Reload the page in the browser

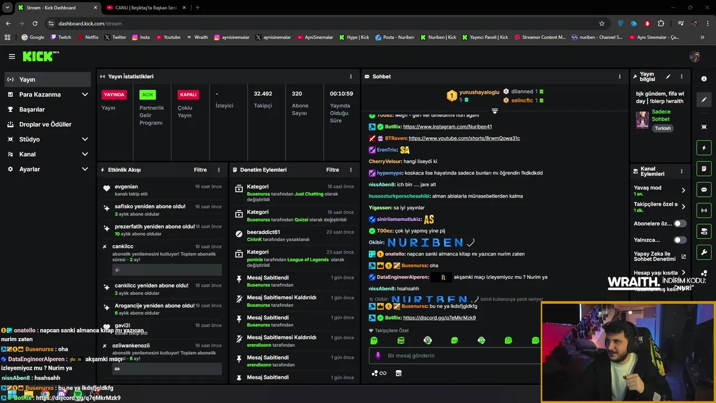[x=35, y=24]
